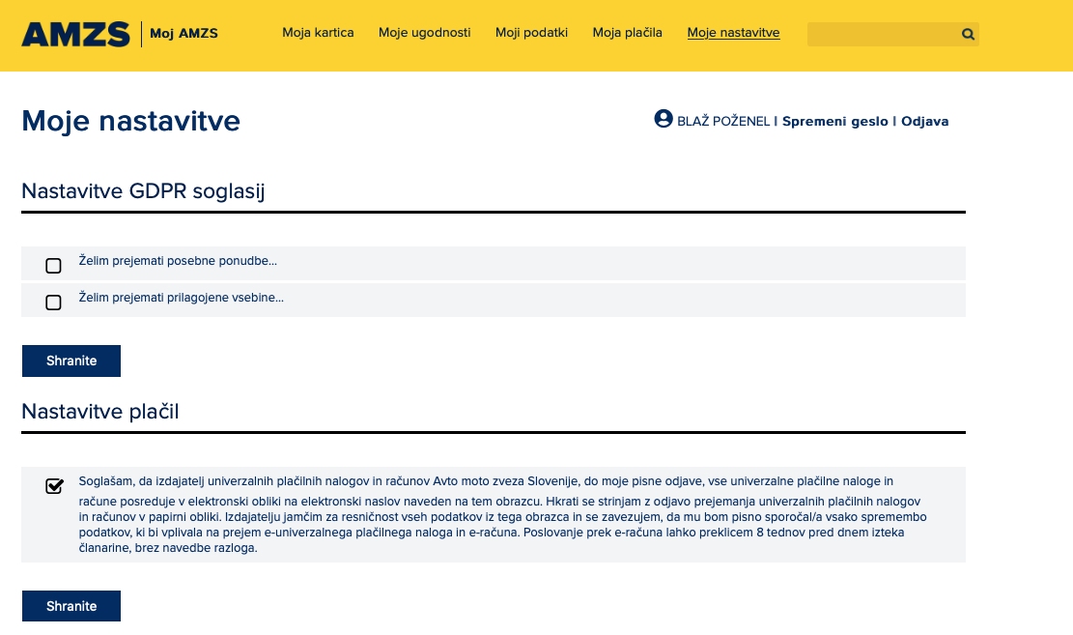Screen dimensions: 1073x635
Task: Click the AMZS logo
Action: pyautogui.click(x=75, y=34)
